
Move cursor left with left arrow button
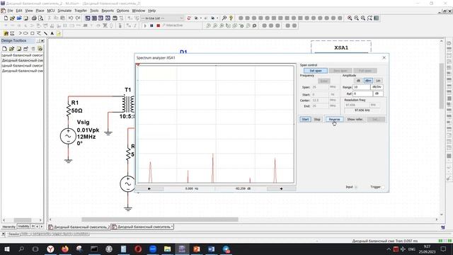click(x=149, y=189)
